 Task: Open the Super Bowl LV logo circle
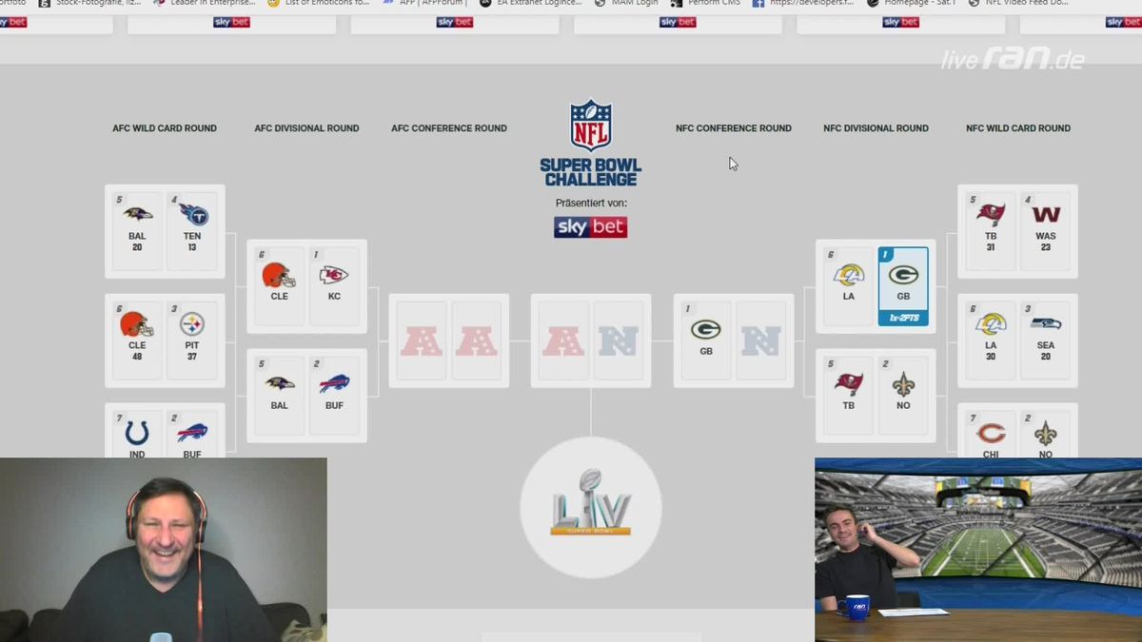[591, 508]
